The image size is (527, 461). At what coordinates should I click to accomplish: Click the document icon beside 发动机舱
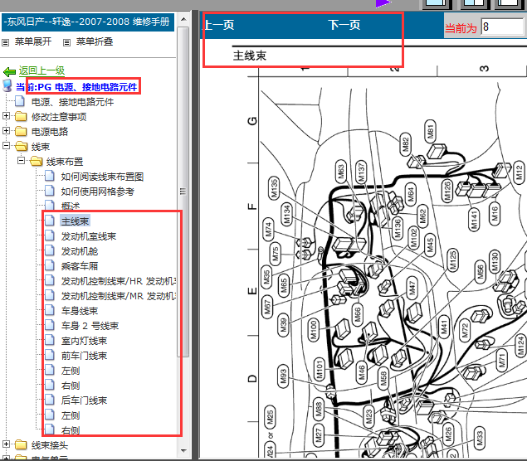[50, 250]
